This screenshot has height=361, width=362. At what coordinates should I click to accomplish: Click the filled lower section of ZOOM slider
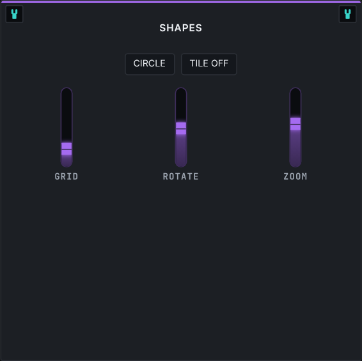tap(295, 148)
